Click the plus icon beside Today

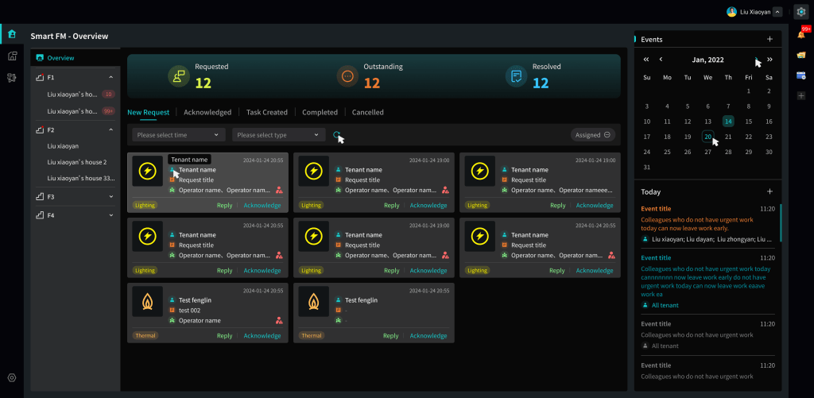769,191
